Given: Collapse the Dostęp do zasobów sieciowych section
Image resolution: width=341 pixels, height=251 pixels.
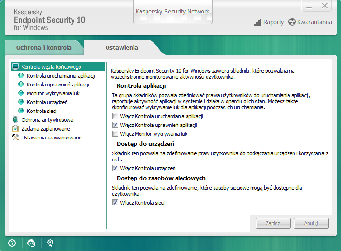Looking at the screenshot, I should coord(114,178).
